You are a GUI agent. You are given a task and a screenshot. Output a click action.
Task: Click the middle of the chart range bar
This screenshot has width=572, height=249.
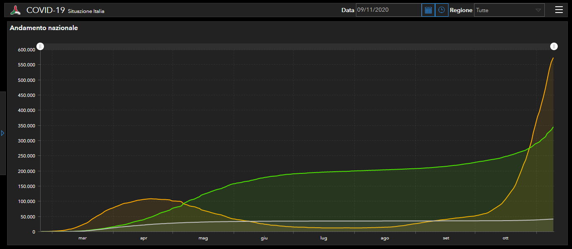(x=296, y=46)
